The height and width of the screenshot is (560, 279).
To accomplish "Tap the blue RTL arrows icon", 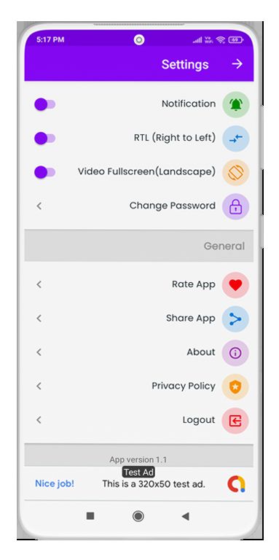I will pyautogui.click(x=235, y=139).
